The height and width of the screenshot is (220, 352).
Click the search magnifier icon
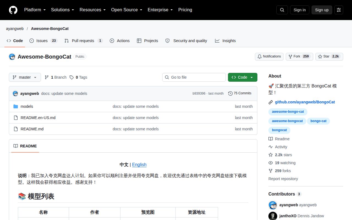pyautogui.click(x=282, y=10)
